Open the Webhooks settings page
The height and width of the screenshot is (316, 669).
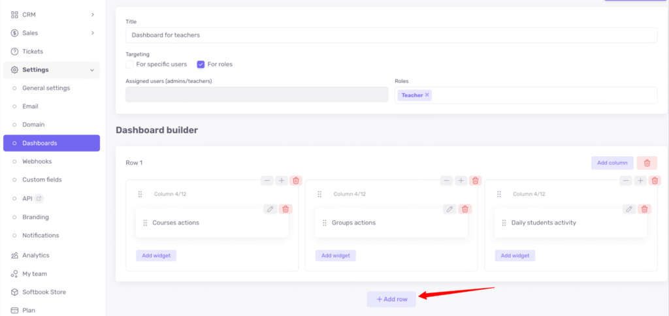[x=37, y=161]
